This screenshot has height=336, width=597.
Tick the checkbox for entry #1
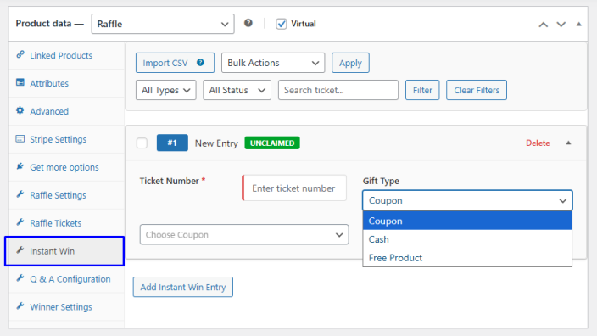tap(142, 143)
